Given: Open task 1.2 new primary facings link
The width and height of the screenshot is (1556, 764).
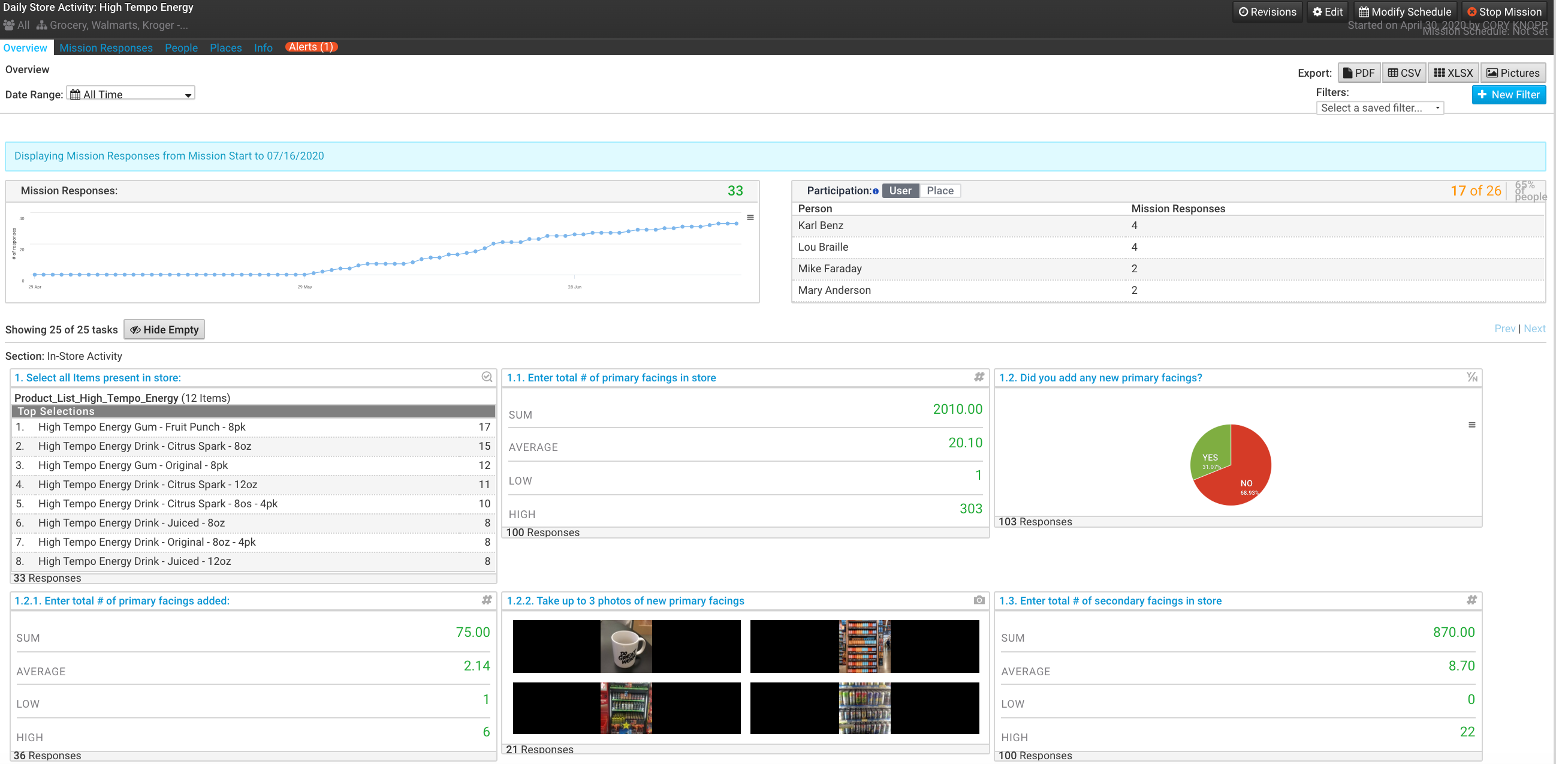Looking at the screenshot, I should tap(1100, 378).
